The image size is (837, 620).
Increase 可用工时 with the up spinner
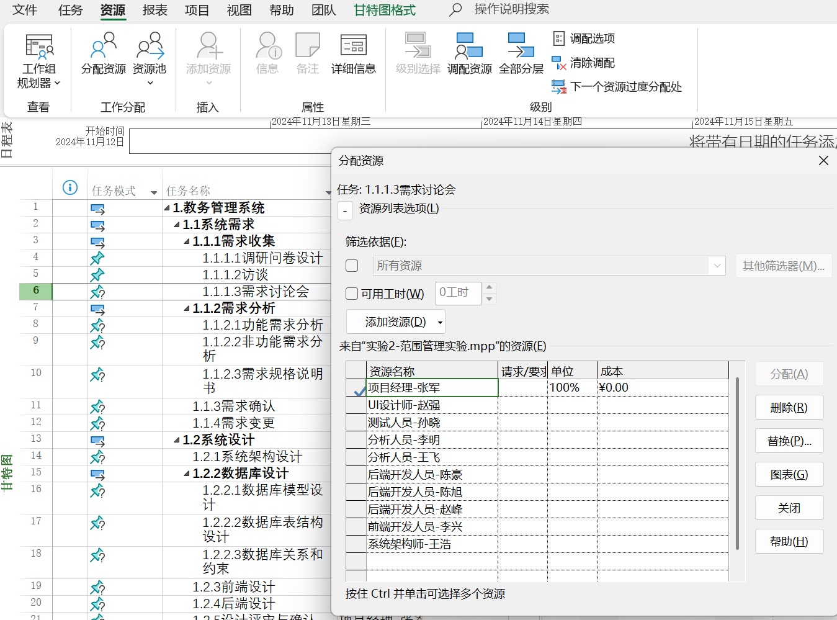tap(490, 287)
